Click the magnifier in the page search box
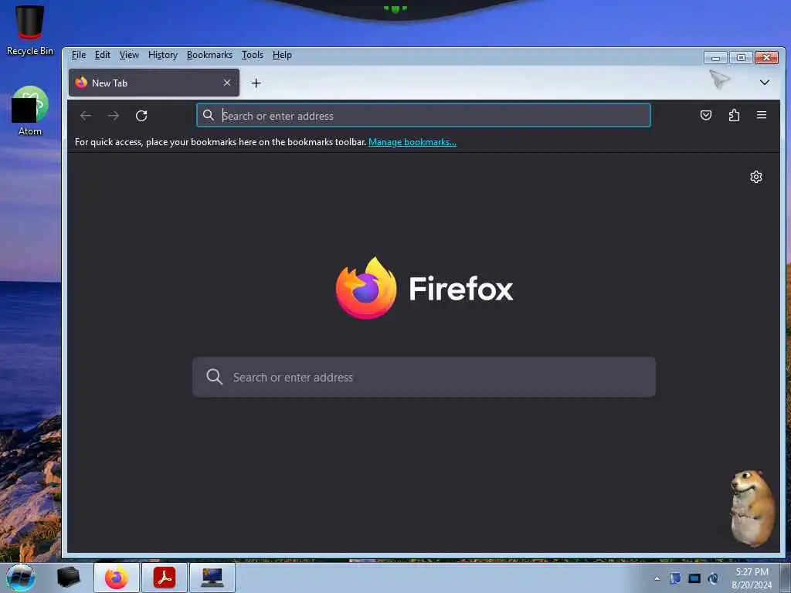Image resolution: width=791 pixels, height=593 pixels. [215, 377]
